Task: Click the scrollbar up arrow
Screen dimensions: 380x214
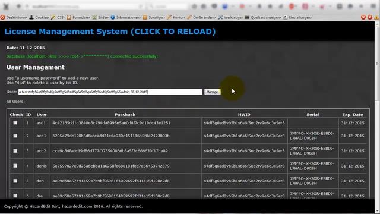Action: coord(377,24)
